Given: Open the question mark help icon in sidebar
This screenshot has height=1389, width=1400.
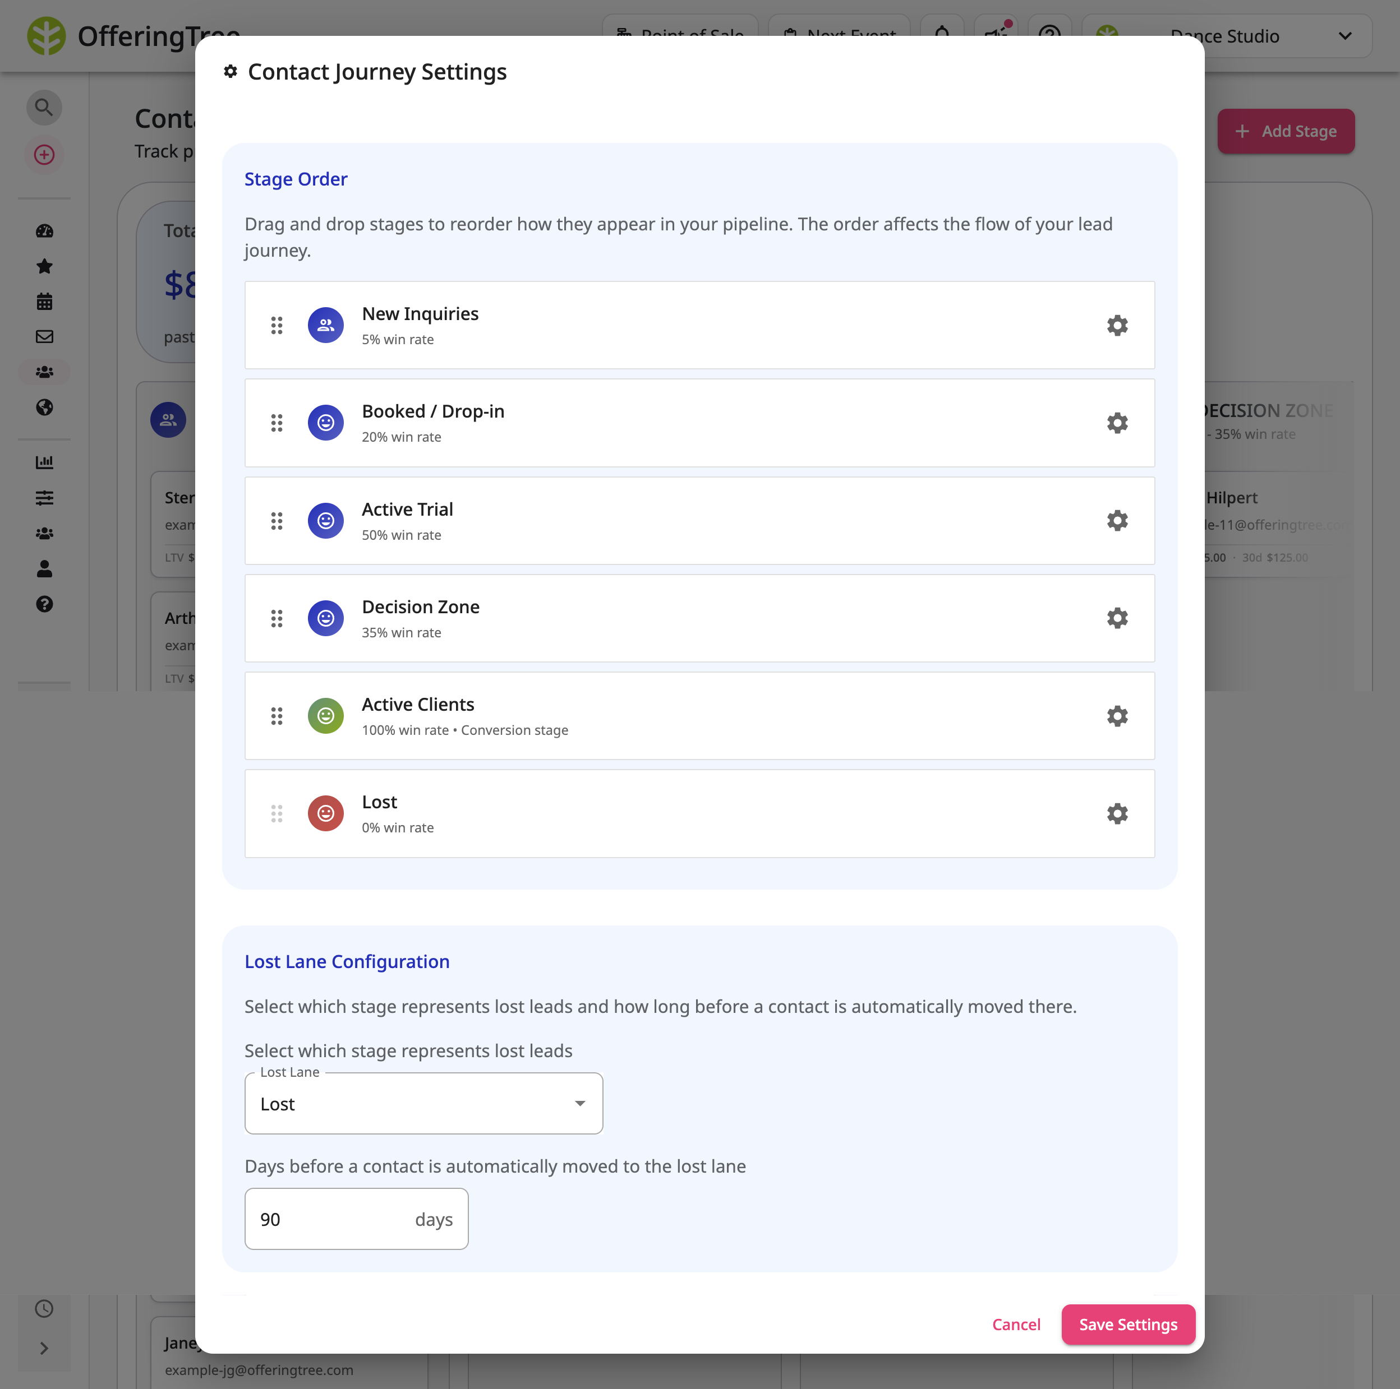Looking at the screenshot, I should tap(44, 604).
